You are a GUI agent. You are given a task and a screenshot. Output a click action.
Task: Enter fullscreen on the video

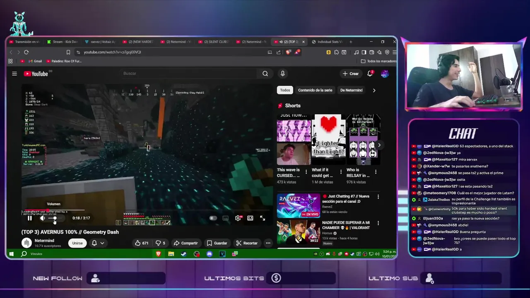pos(263,218)
